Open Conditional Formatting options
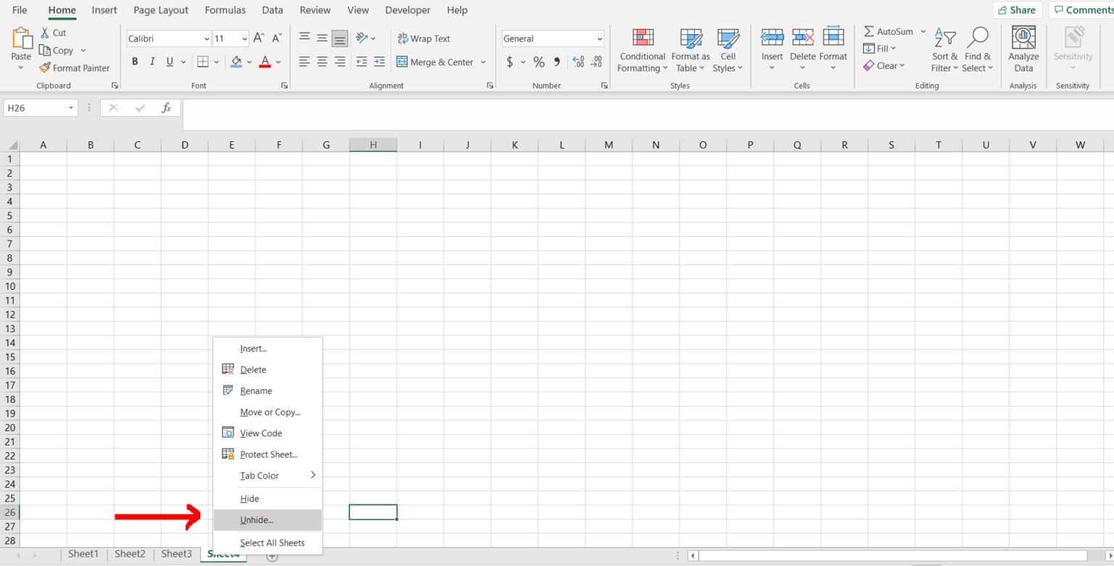1114x566 pixels. pos(641,49)
